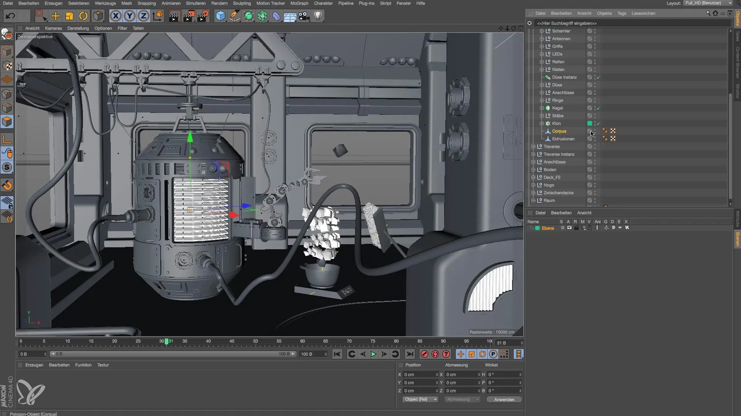Click the coordinate system icon

click(158, 16)
